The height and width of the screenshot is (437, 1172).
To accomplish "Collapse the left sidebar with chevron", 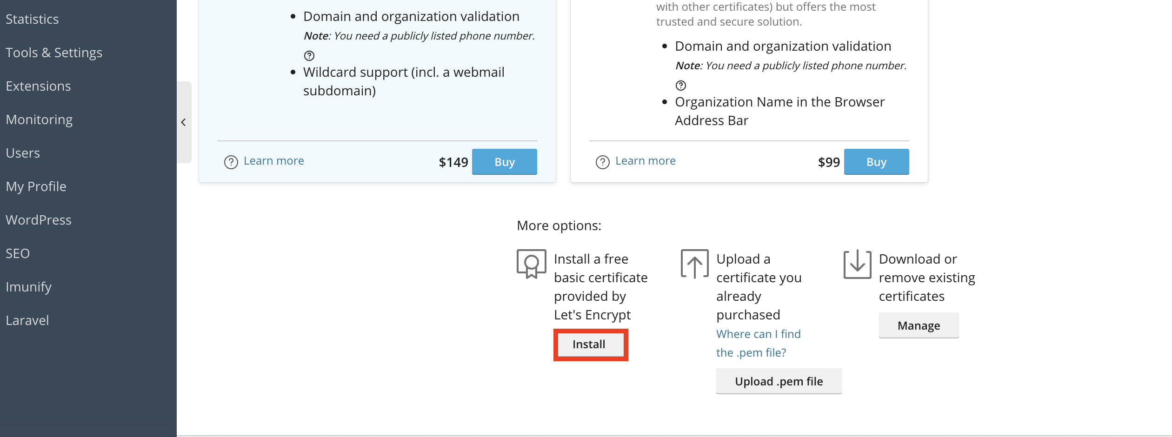I will 184,122.
